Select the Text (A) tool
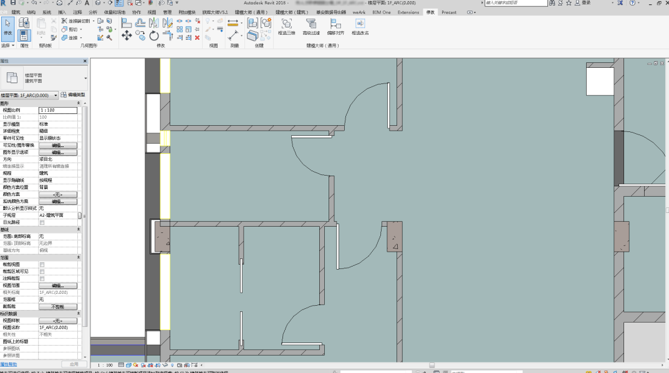The height and width of the screenshot is (373, 669). [x=87, y=3]
